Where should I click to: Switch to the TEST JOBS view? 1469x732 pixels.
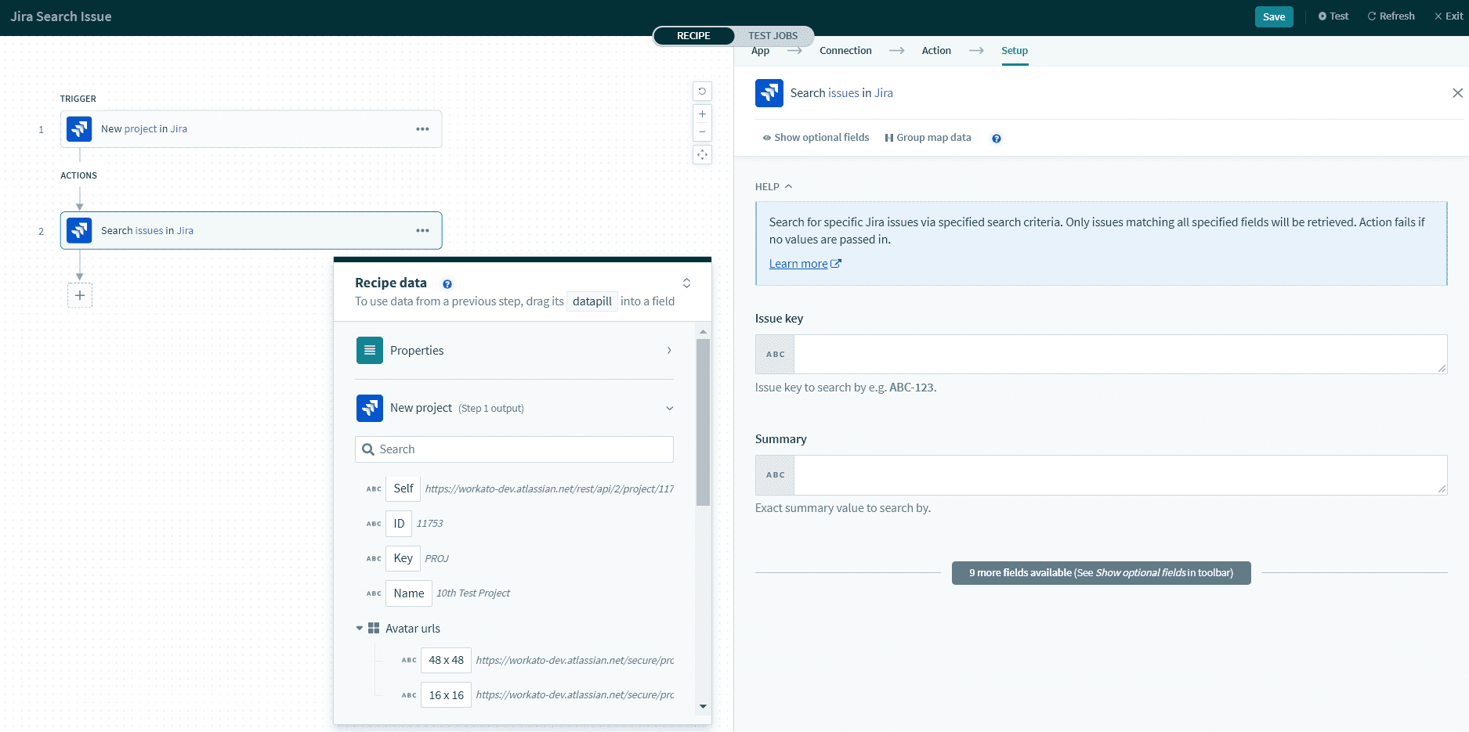(x=772, y=35)
